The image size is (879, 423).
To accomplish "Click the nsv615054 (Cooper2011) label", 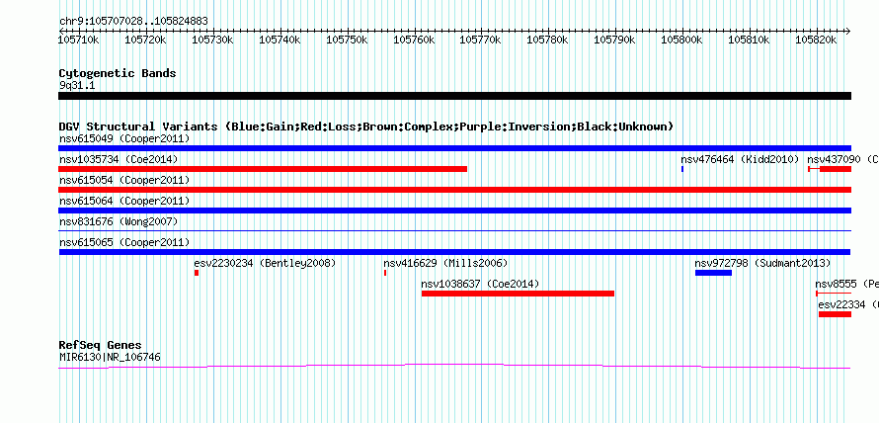I will [x=124, y=180].
